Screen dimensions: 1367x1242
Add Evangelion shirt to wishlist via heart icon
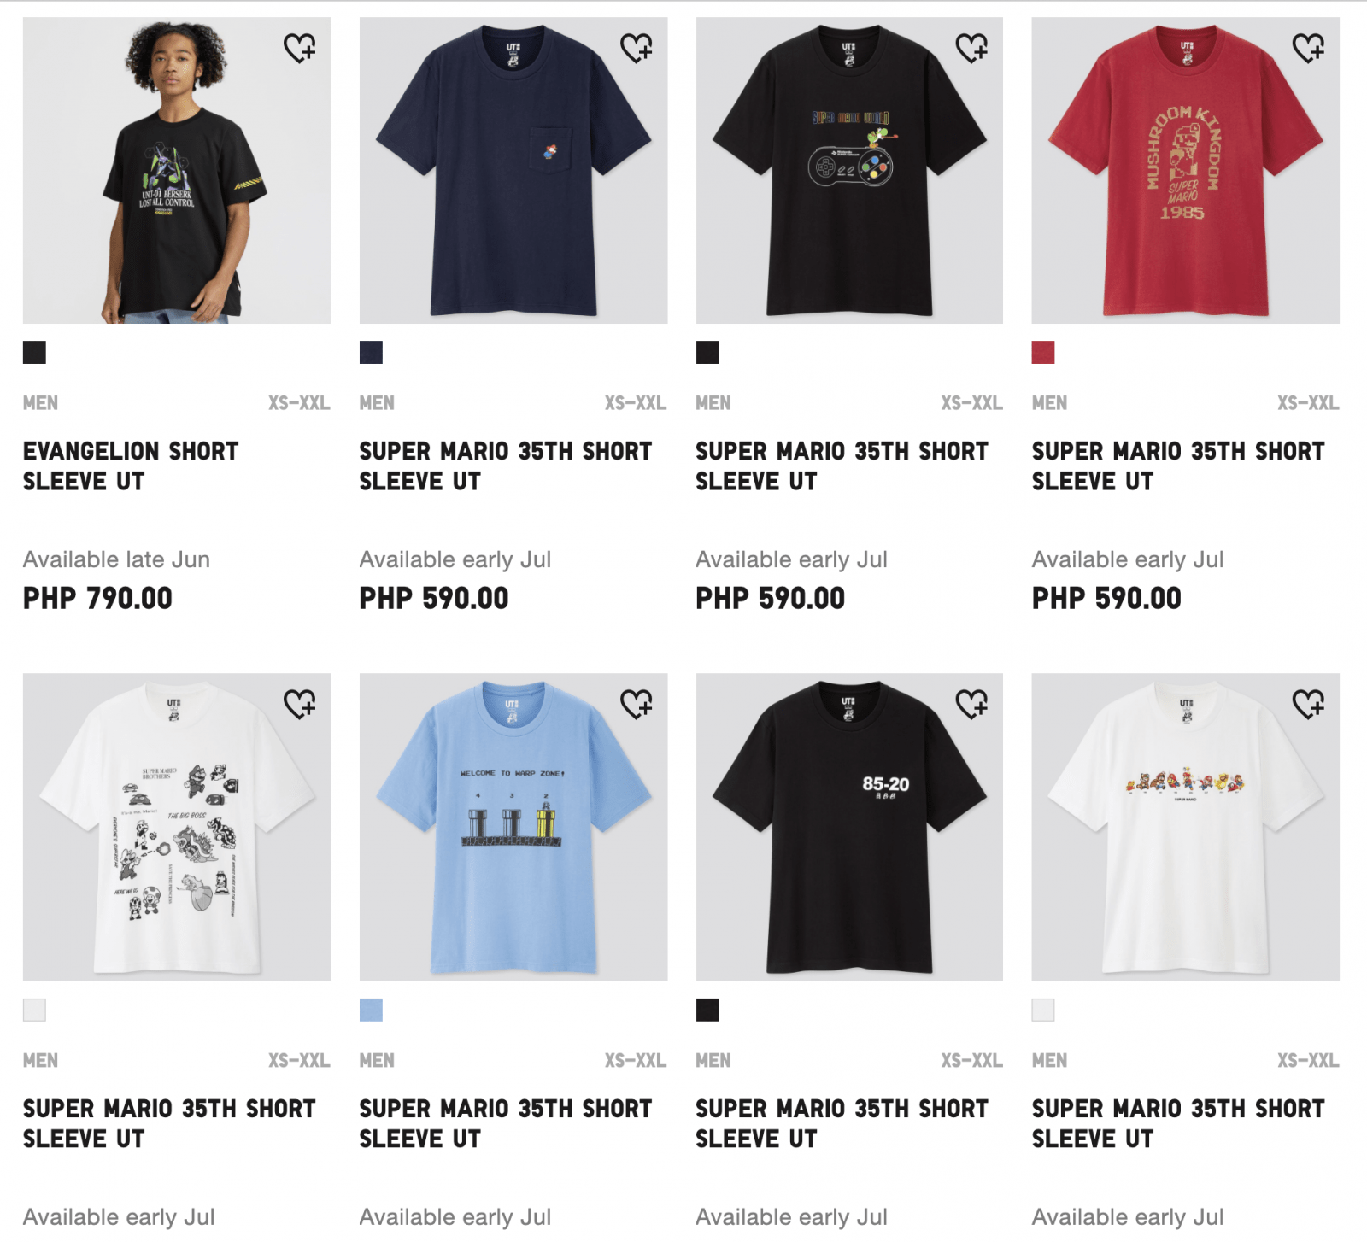pos(300,48)
